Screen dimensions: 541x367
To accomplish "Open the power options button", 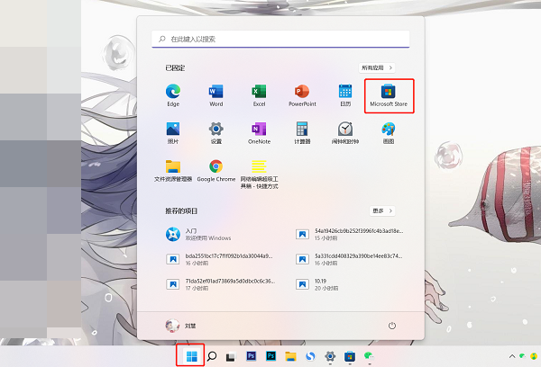I will (x=391, y=325).
